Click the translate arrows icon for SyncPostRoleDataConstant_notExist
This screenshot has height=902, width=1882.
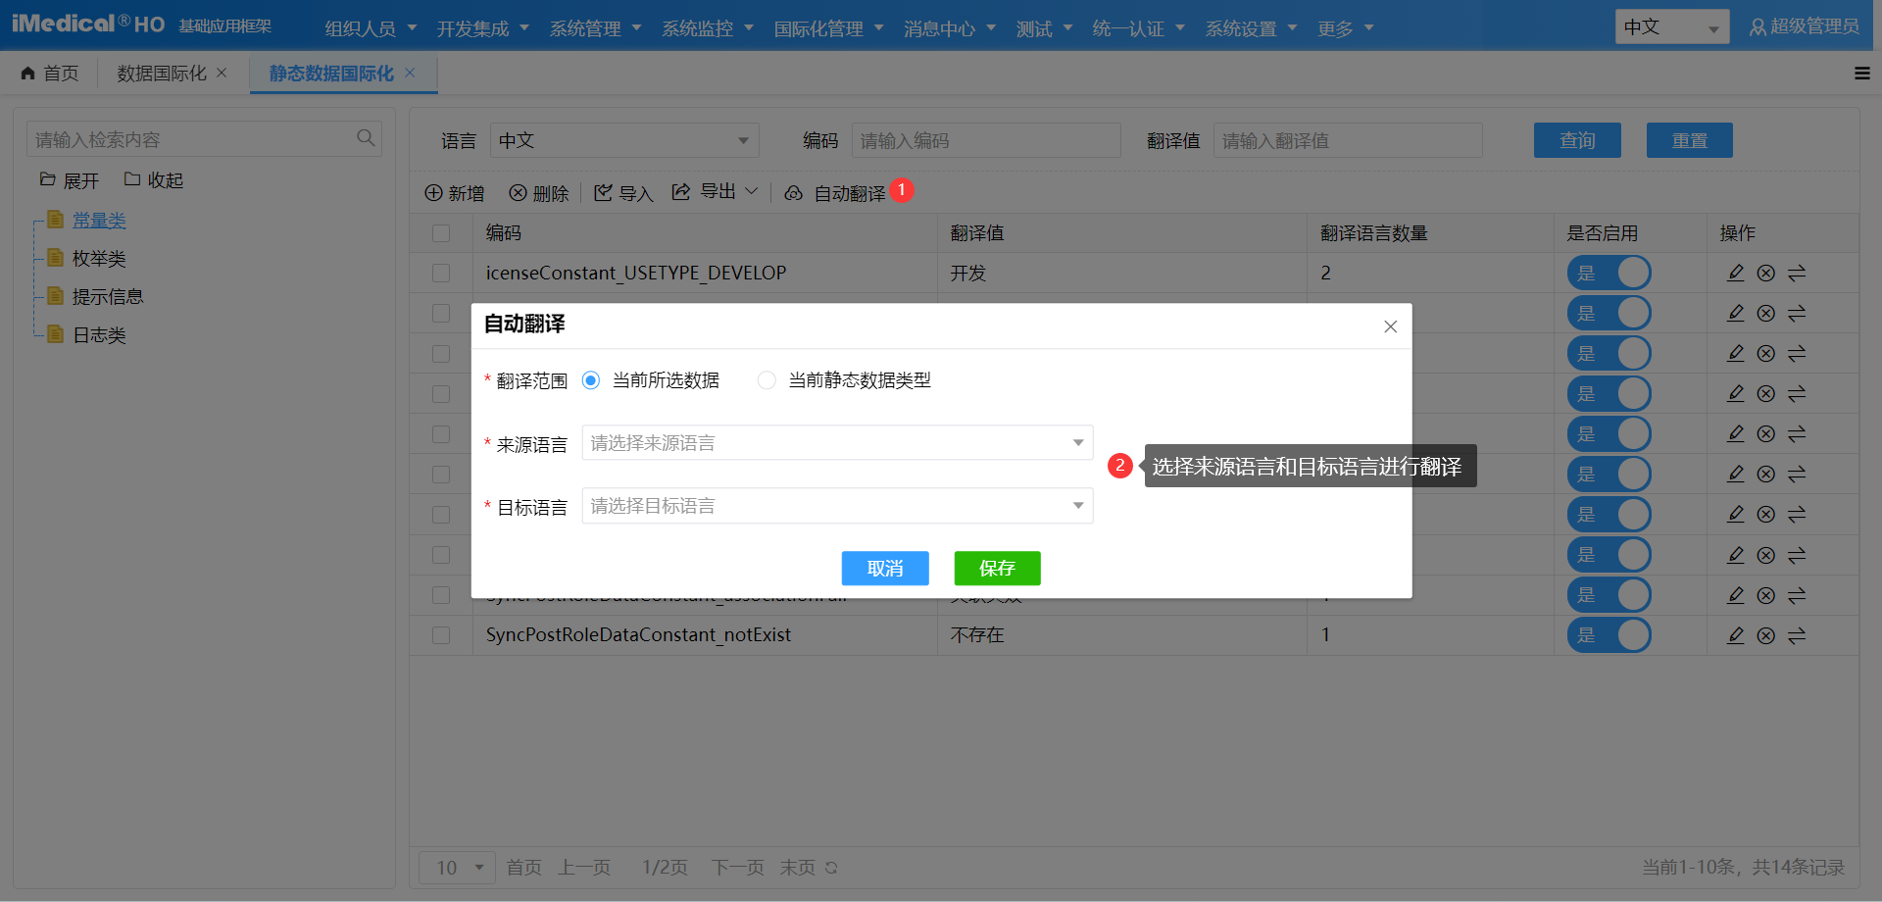click(x=1797, y=635)
